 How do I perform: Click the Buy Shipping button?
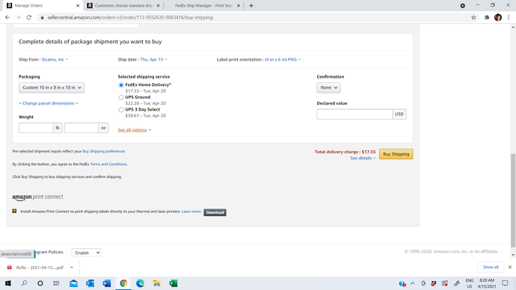coord(396,154)
